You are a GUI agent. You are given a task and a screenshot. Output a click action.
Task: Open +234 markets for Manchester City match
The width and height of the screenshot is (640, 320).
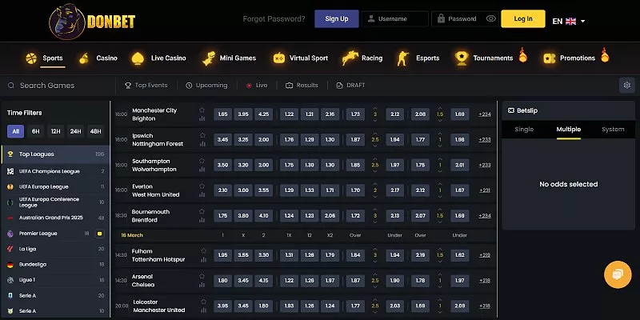coord(485,114)
